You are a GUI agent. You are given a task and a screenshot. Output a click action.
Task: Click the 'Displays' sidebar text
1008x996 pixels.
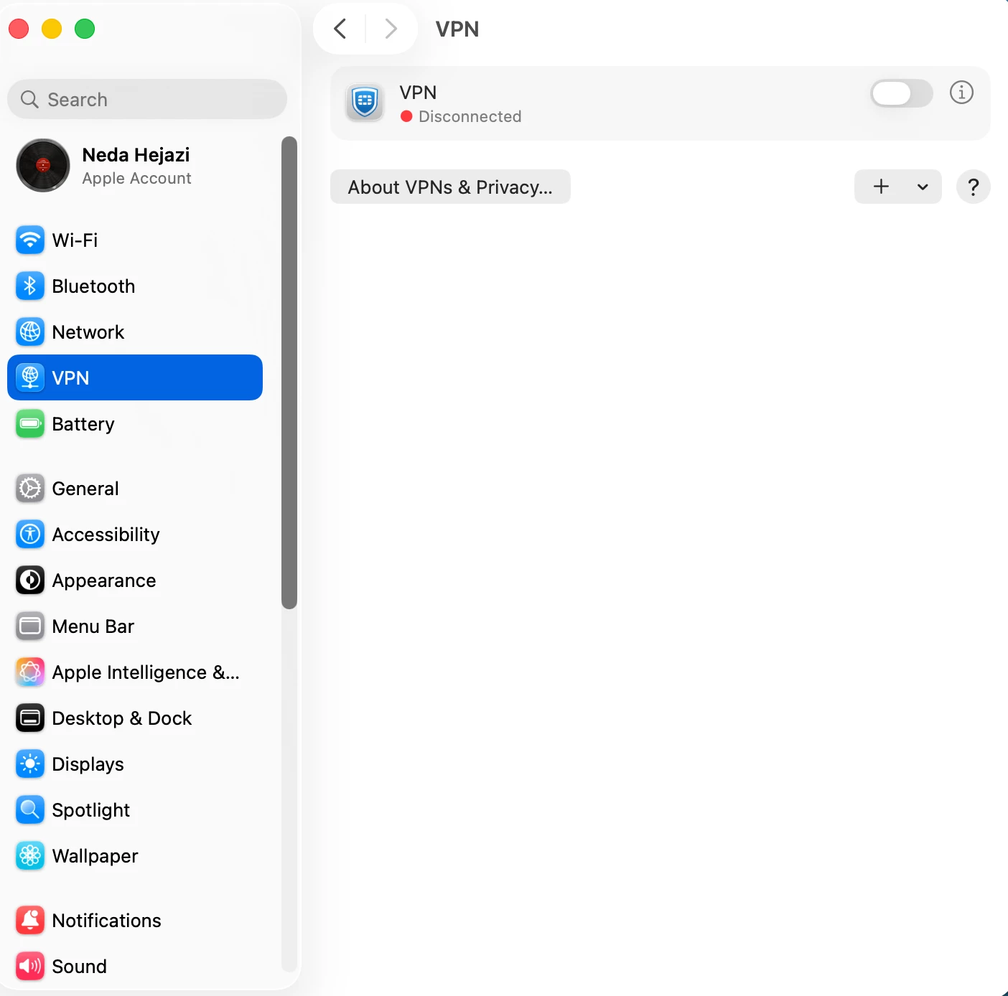(x=88, y=764)
